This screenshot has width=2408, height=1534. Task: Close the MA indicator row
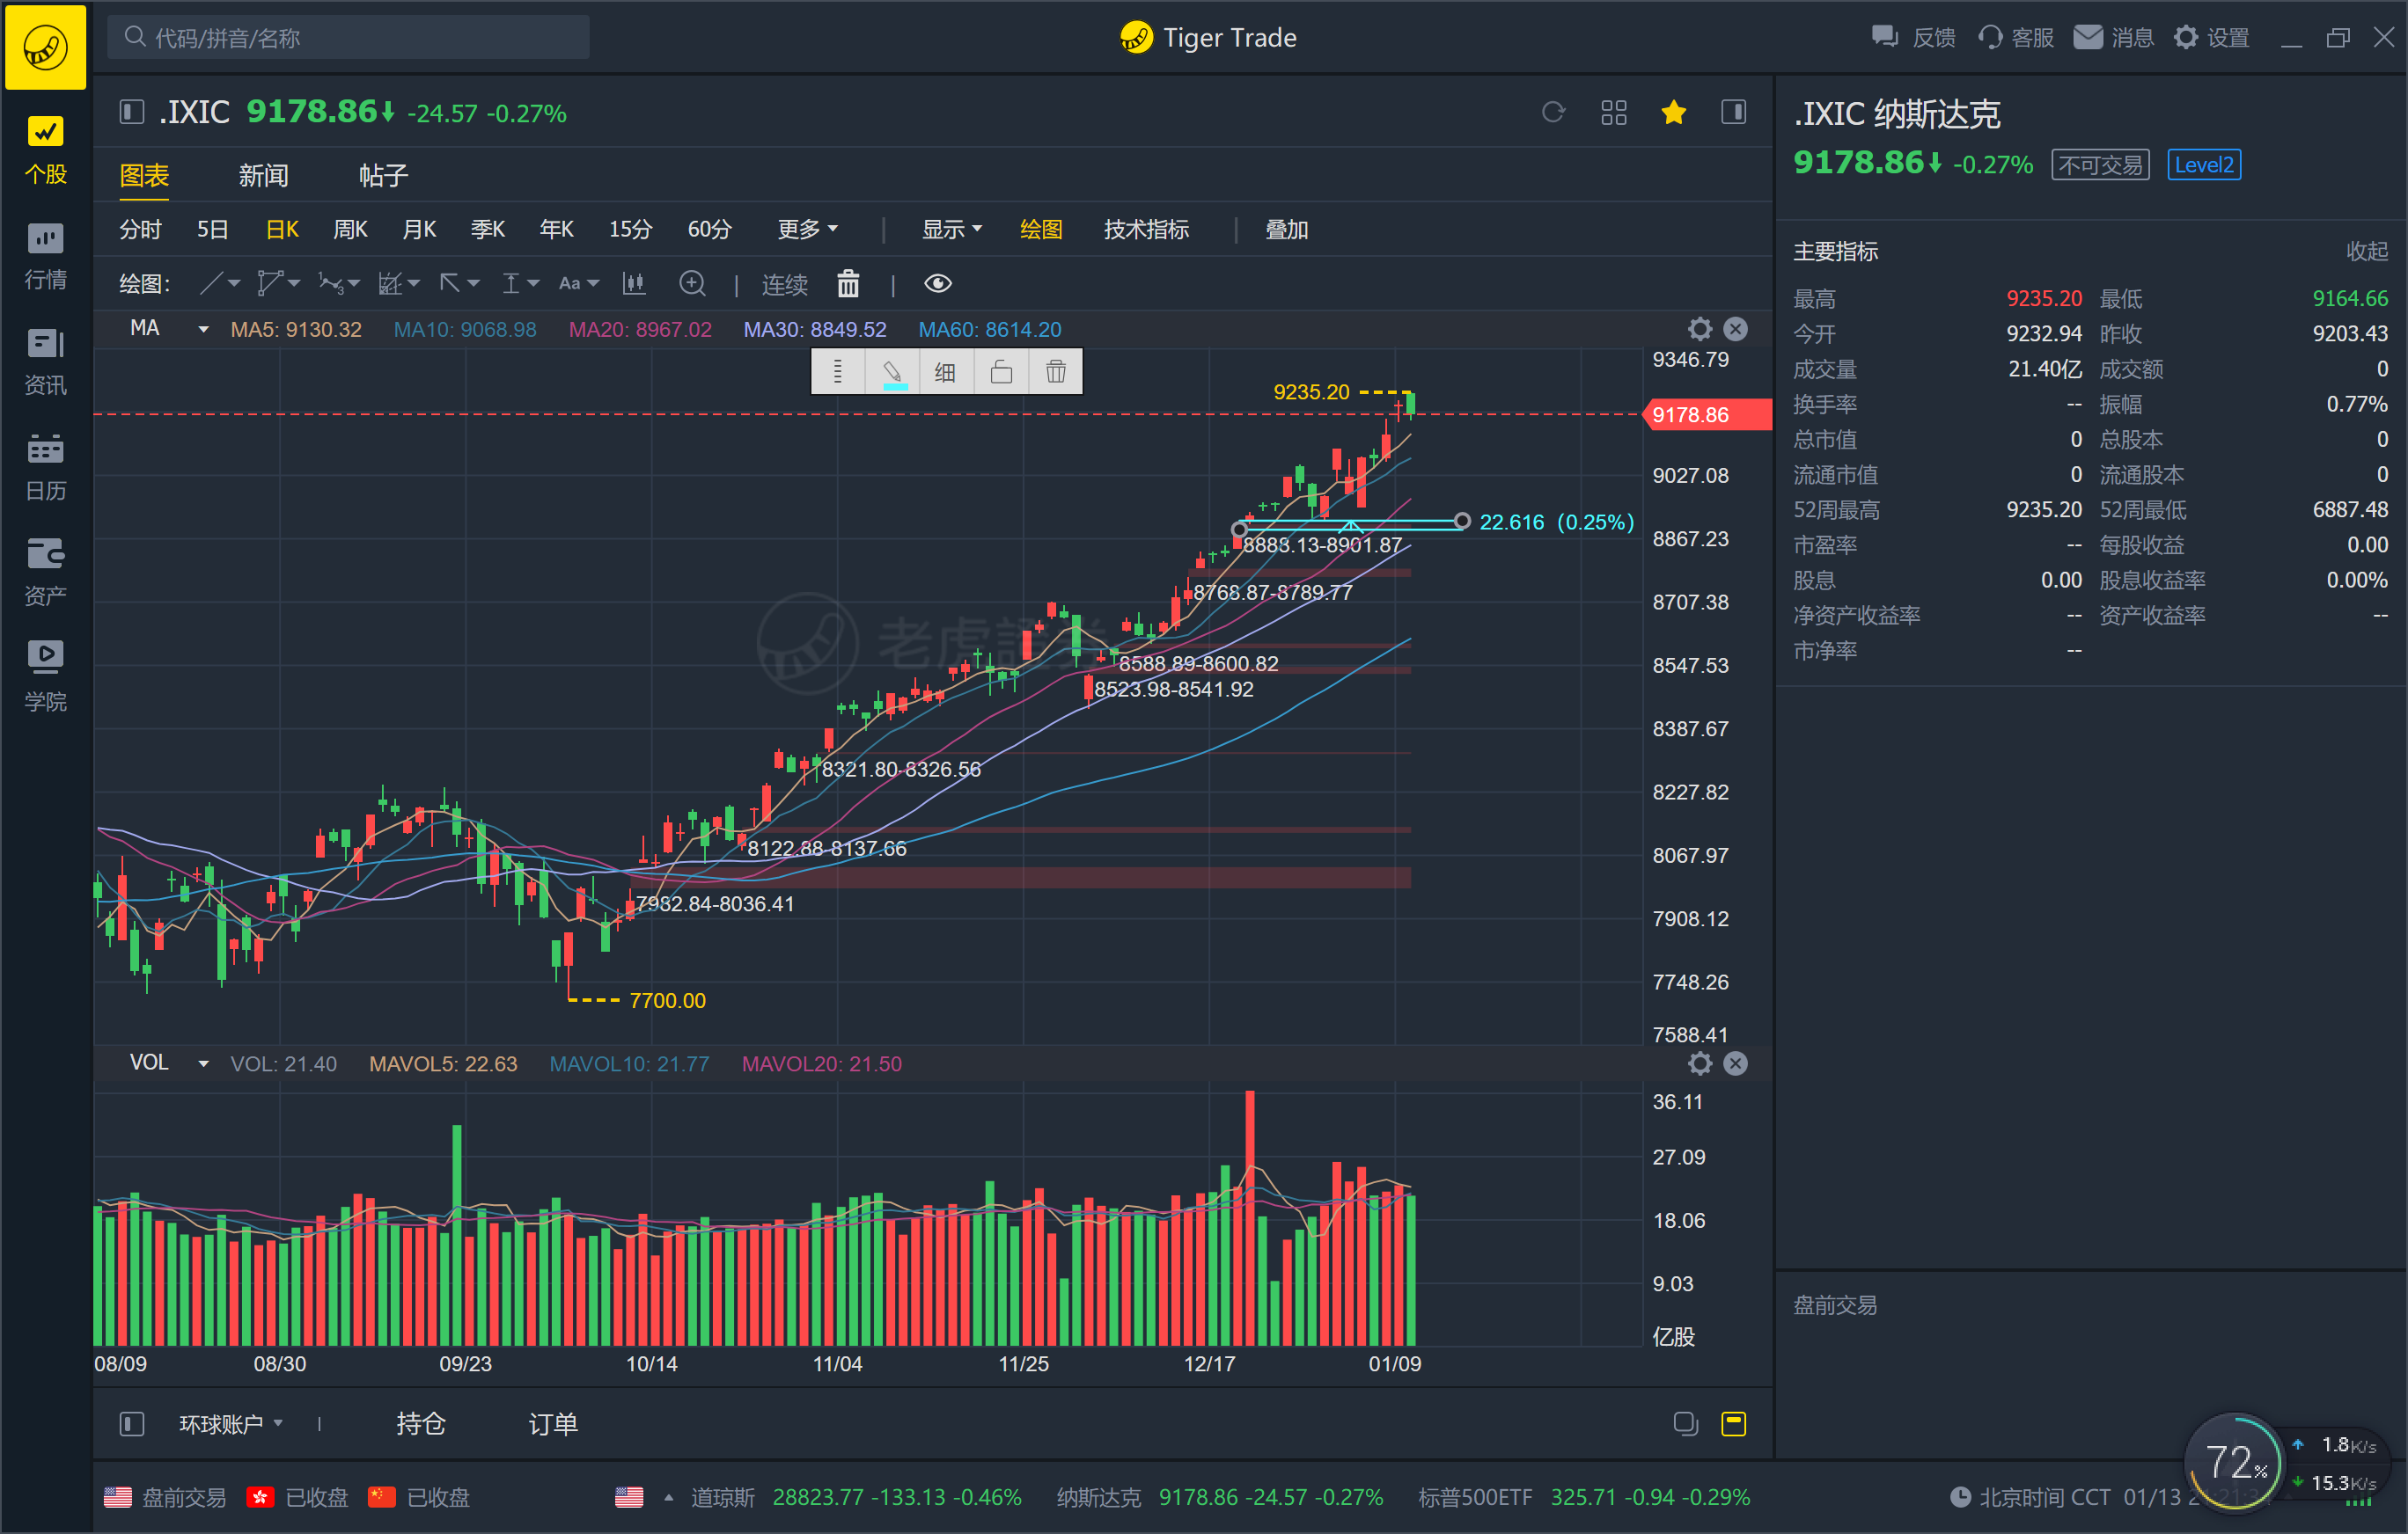pyautogui.click(x=1735, y=329)
